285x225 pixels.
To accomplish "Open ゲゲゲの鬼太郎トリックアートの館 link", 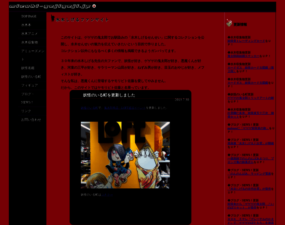I will [250, 98].
